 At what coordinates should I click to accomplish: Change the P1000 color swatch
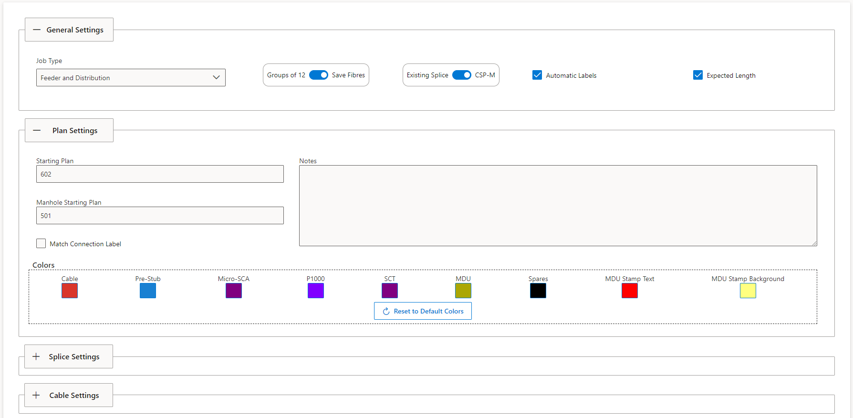point(316,291)
